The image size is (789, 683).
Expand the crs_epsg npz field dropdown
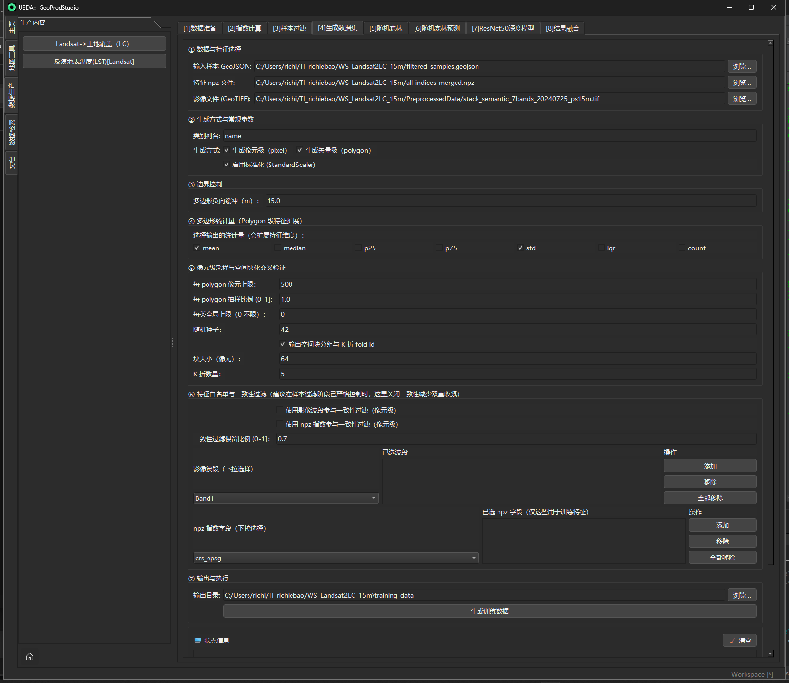[336, 558]
